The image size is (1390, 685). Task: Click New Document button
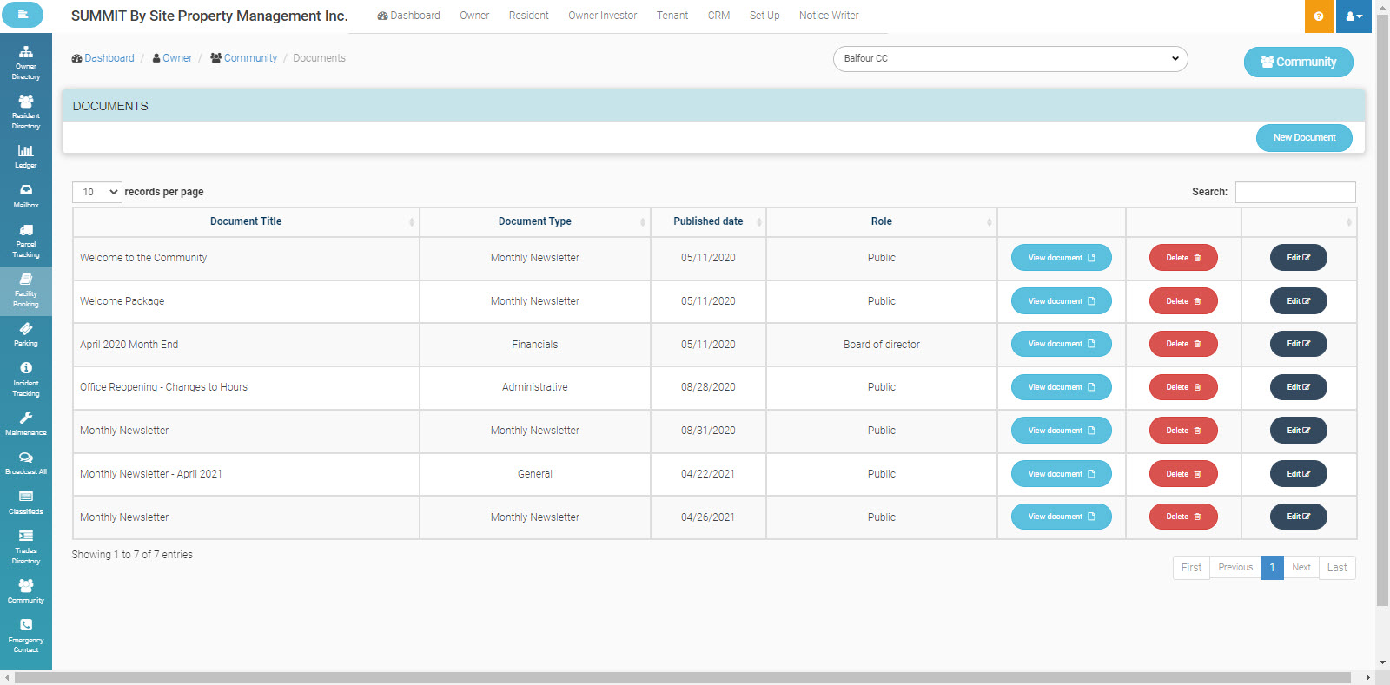tap(1304, 138)
